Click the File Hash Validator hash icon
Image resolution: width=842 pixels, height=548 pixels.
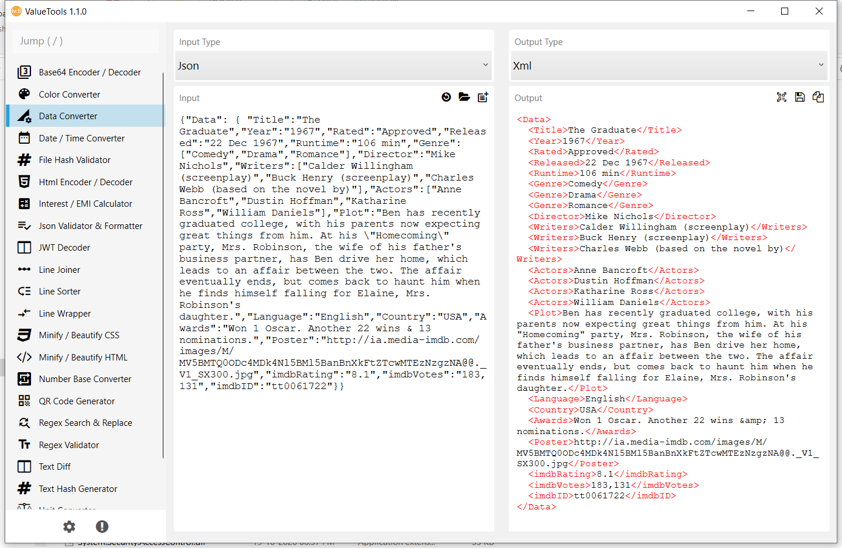click(x=24, y=159)
